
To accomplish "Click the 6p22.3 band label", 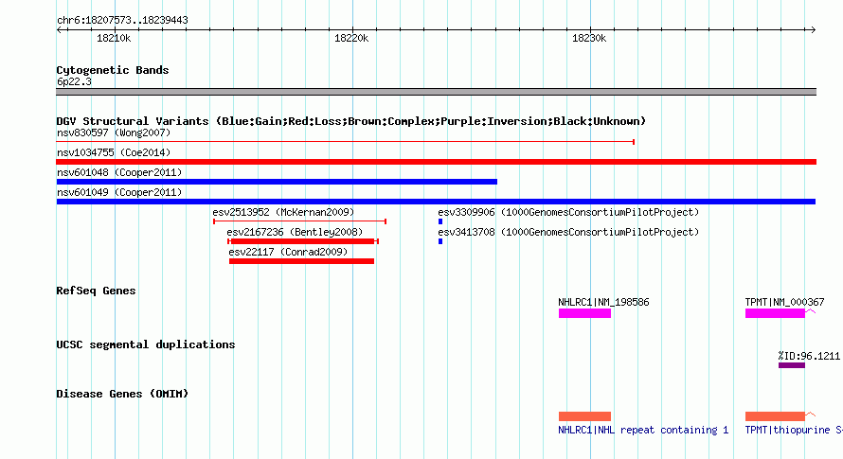I will pos(74,81).
